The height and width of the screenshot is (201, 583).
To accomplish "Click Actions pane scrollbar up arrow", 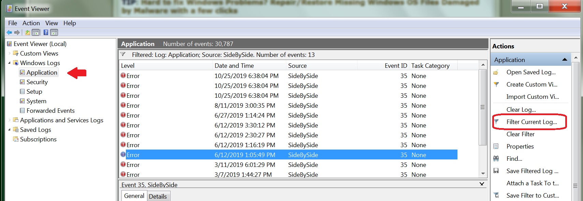I will pyautogui.click(x=575, y=57).
